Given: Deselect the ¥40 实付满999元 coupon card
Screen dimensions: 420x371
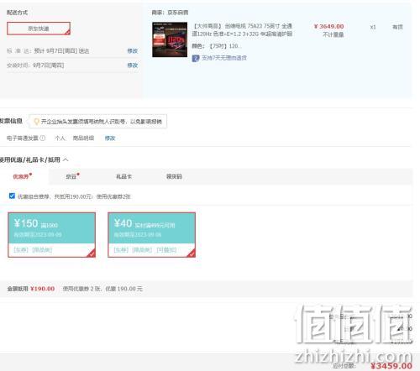Looking at the screenshot, I should [x=152, y=235].
